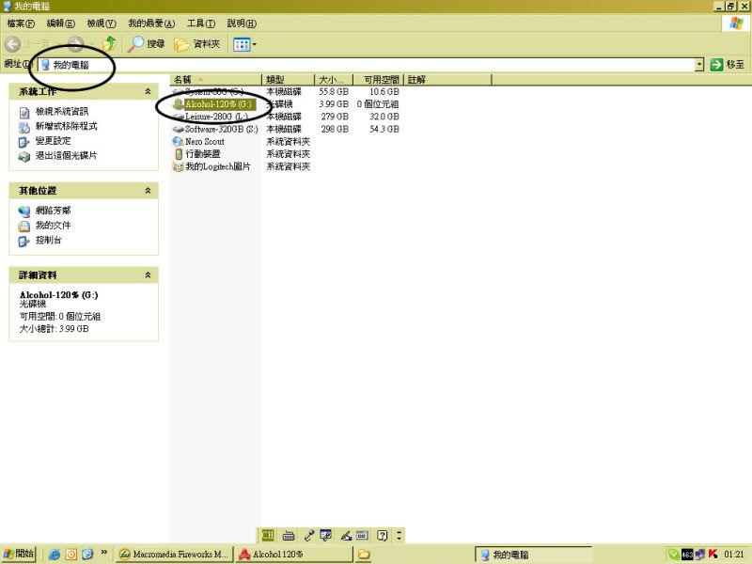Viewport: 752px width, 564px height.
Task: Switch to Alcohol 120% taskbar button
Action: pos(294,555)
